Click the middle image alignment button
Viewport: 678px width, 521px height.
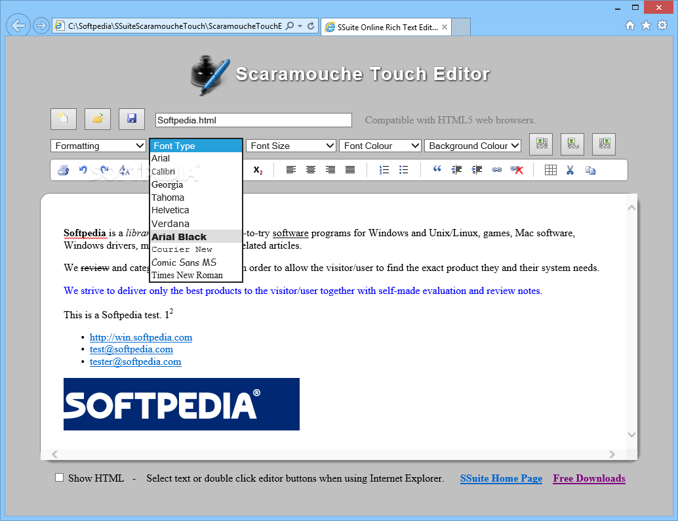click(x=572, y=144)
